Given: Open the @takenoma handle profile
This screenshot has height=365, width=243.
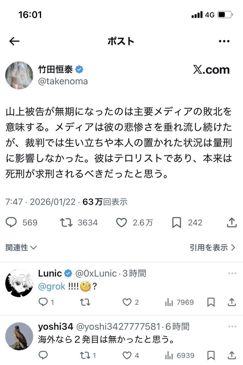Looking at the screenshot, I should point(63,81).
